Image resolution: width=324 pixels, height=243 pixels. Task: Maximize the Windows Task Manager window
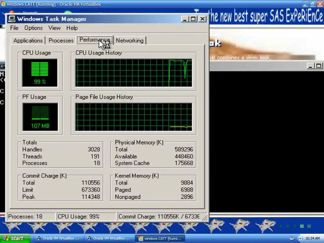tap(193, 19)
